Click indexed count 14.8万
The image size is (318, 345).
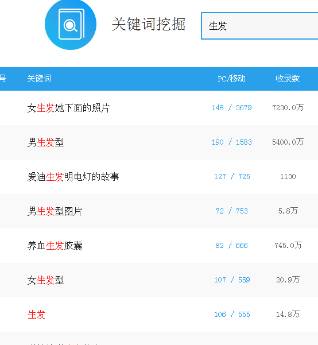pos(288,314)
